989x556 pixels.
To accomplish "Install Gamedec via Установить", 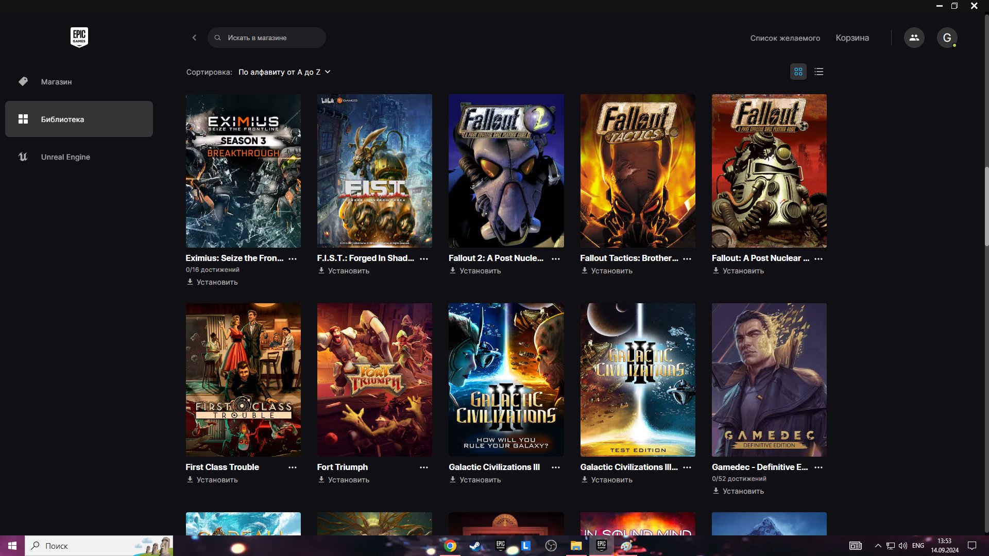I will pyautogui.click(x=738, y=491).
